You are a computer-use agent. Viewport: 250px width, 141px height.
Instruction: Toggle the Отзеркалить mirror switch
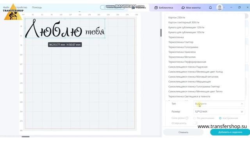pos(196,123)
